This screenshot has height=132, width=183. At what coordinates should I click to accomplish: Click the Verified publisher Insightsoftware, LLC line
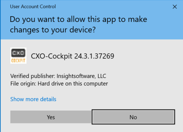coord(58,76)
